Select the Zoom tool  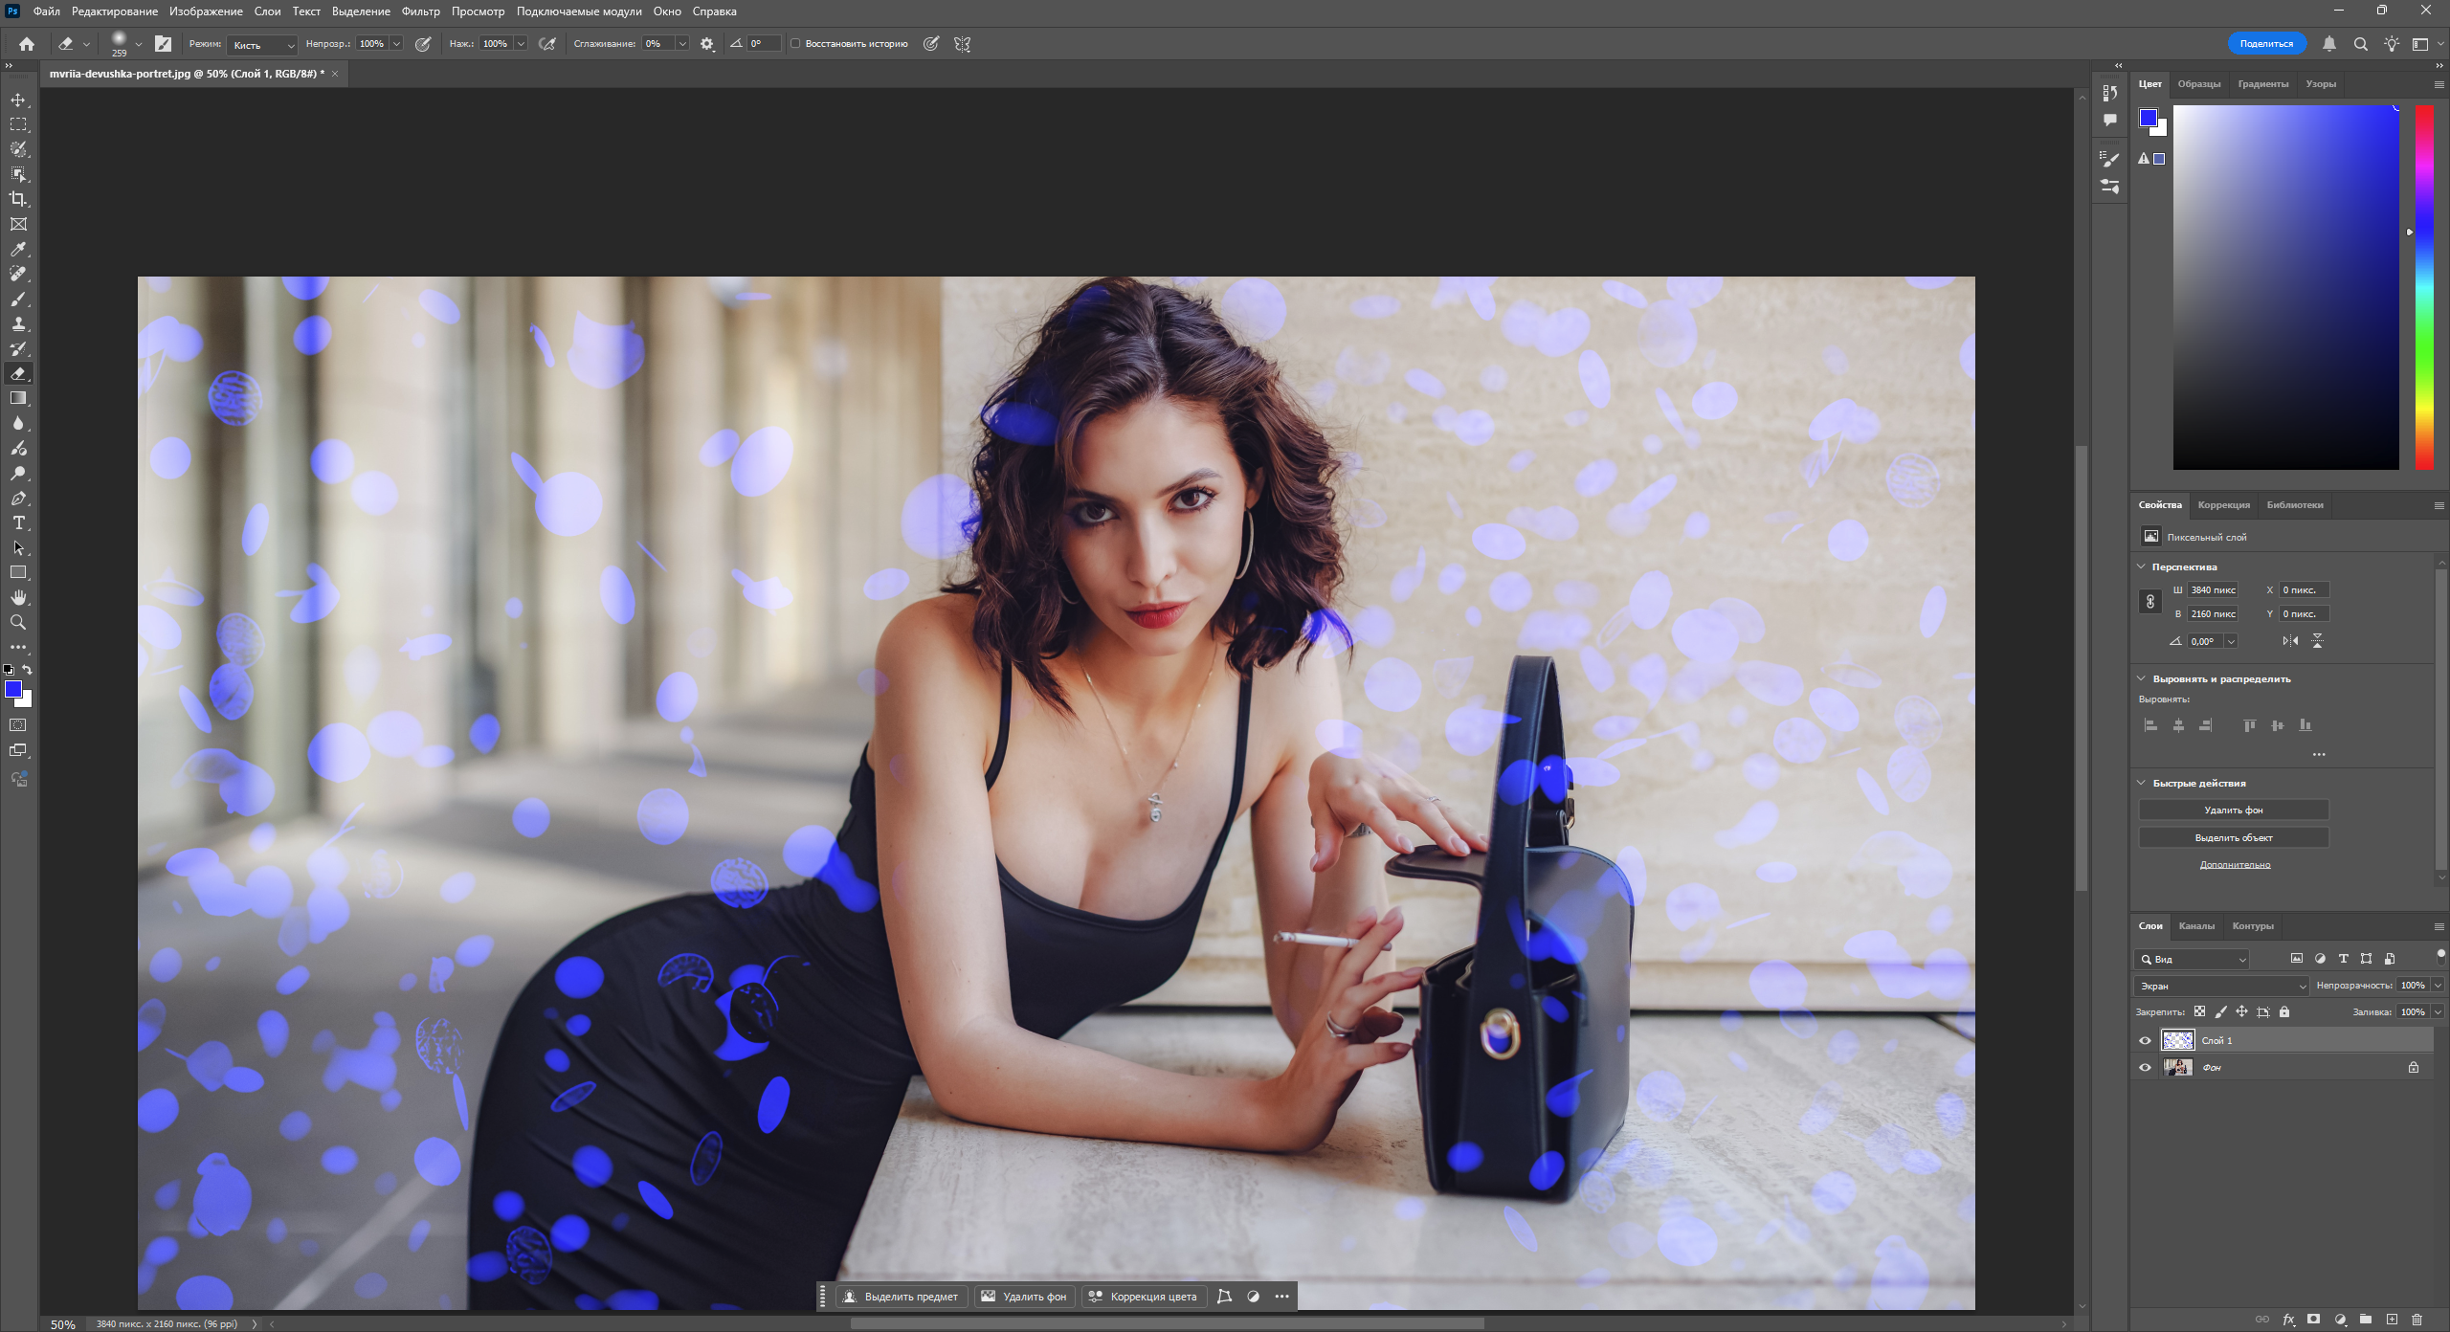(18, 622)
